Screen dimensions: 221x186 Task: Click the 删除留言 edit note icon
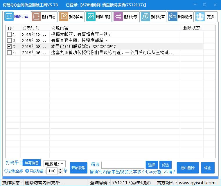64,17
